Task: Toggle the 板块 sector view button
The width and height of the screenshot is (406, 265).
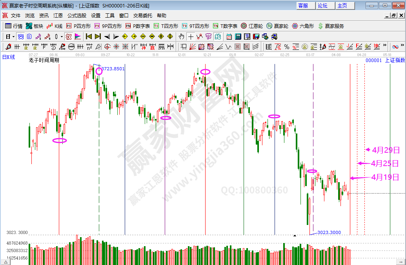Action: coord(34,26)
